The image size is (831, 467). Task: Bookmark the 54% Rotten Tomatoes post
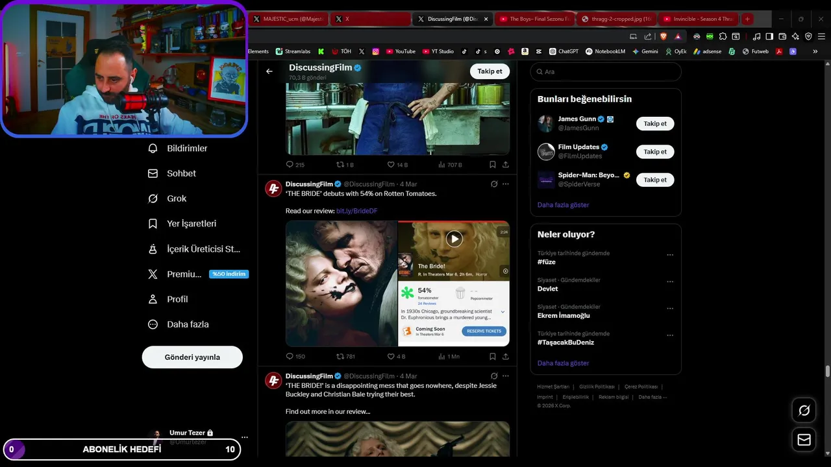(x=493, y=356)
